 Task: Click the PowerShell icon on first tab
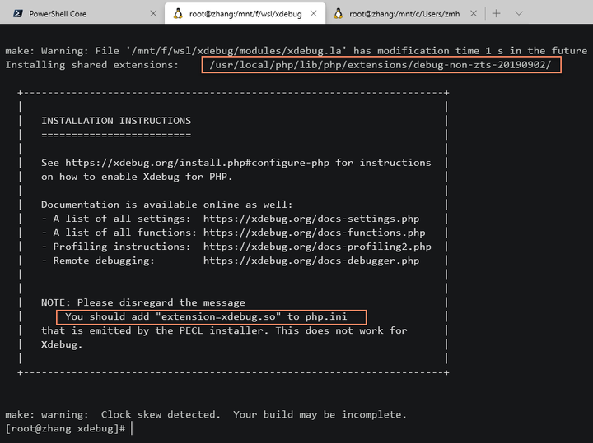pyautogui.click(x=17, y=14)
